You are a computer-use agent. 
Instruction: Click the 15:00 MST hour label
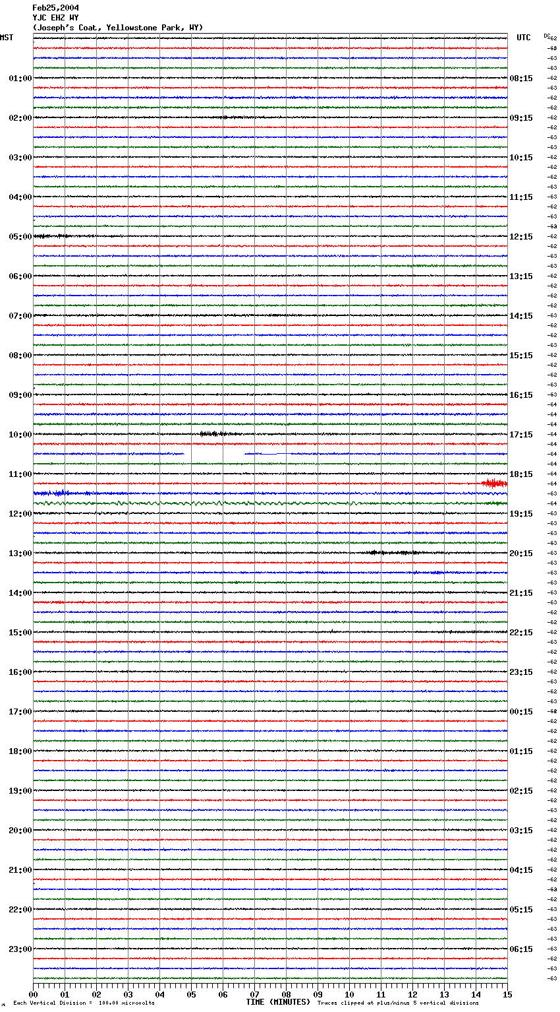(x=20, y=633)
